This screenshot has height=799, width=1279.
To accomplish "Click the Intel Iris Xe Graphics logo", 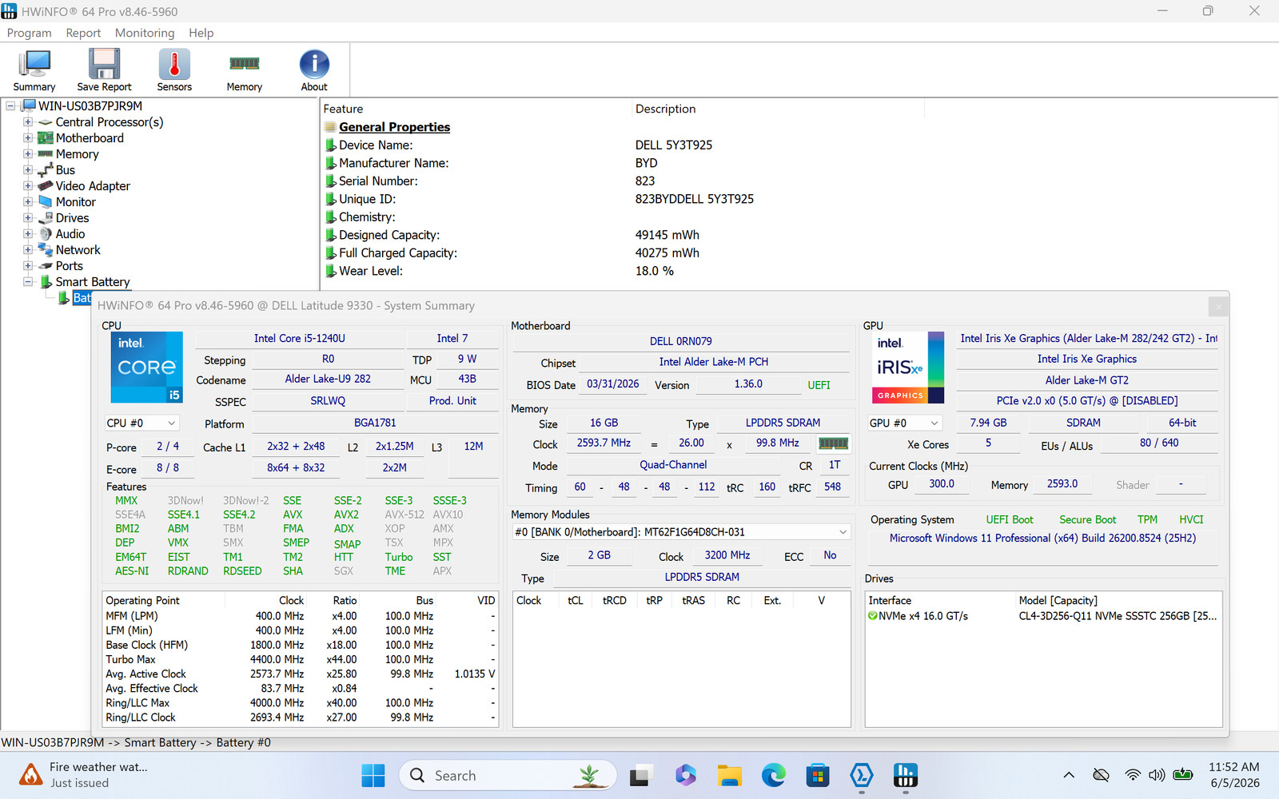I will tap(907, 368).
